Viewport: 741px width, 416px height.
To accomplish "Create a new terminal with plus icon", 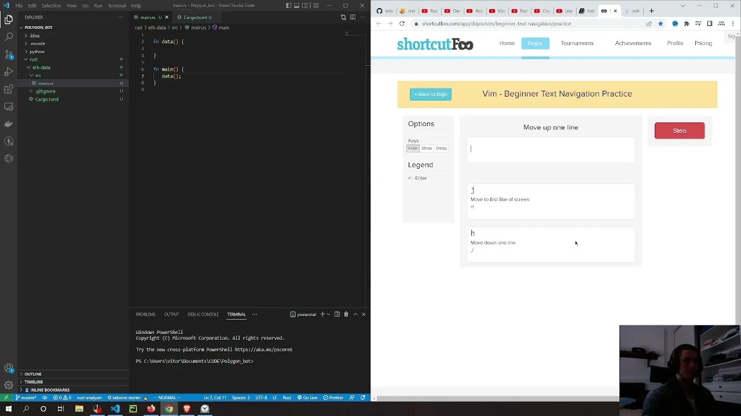I will click(x=322, y=314).
